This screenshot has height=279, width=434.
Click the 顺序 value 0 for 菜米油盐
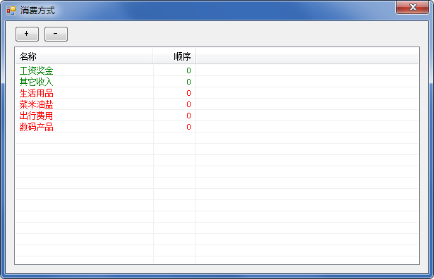188,104
